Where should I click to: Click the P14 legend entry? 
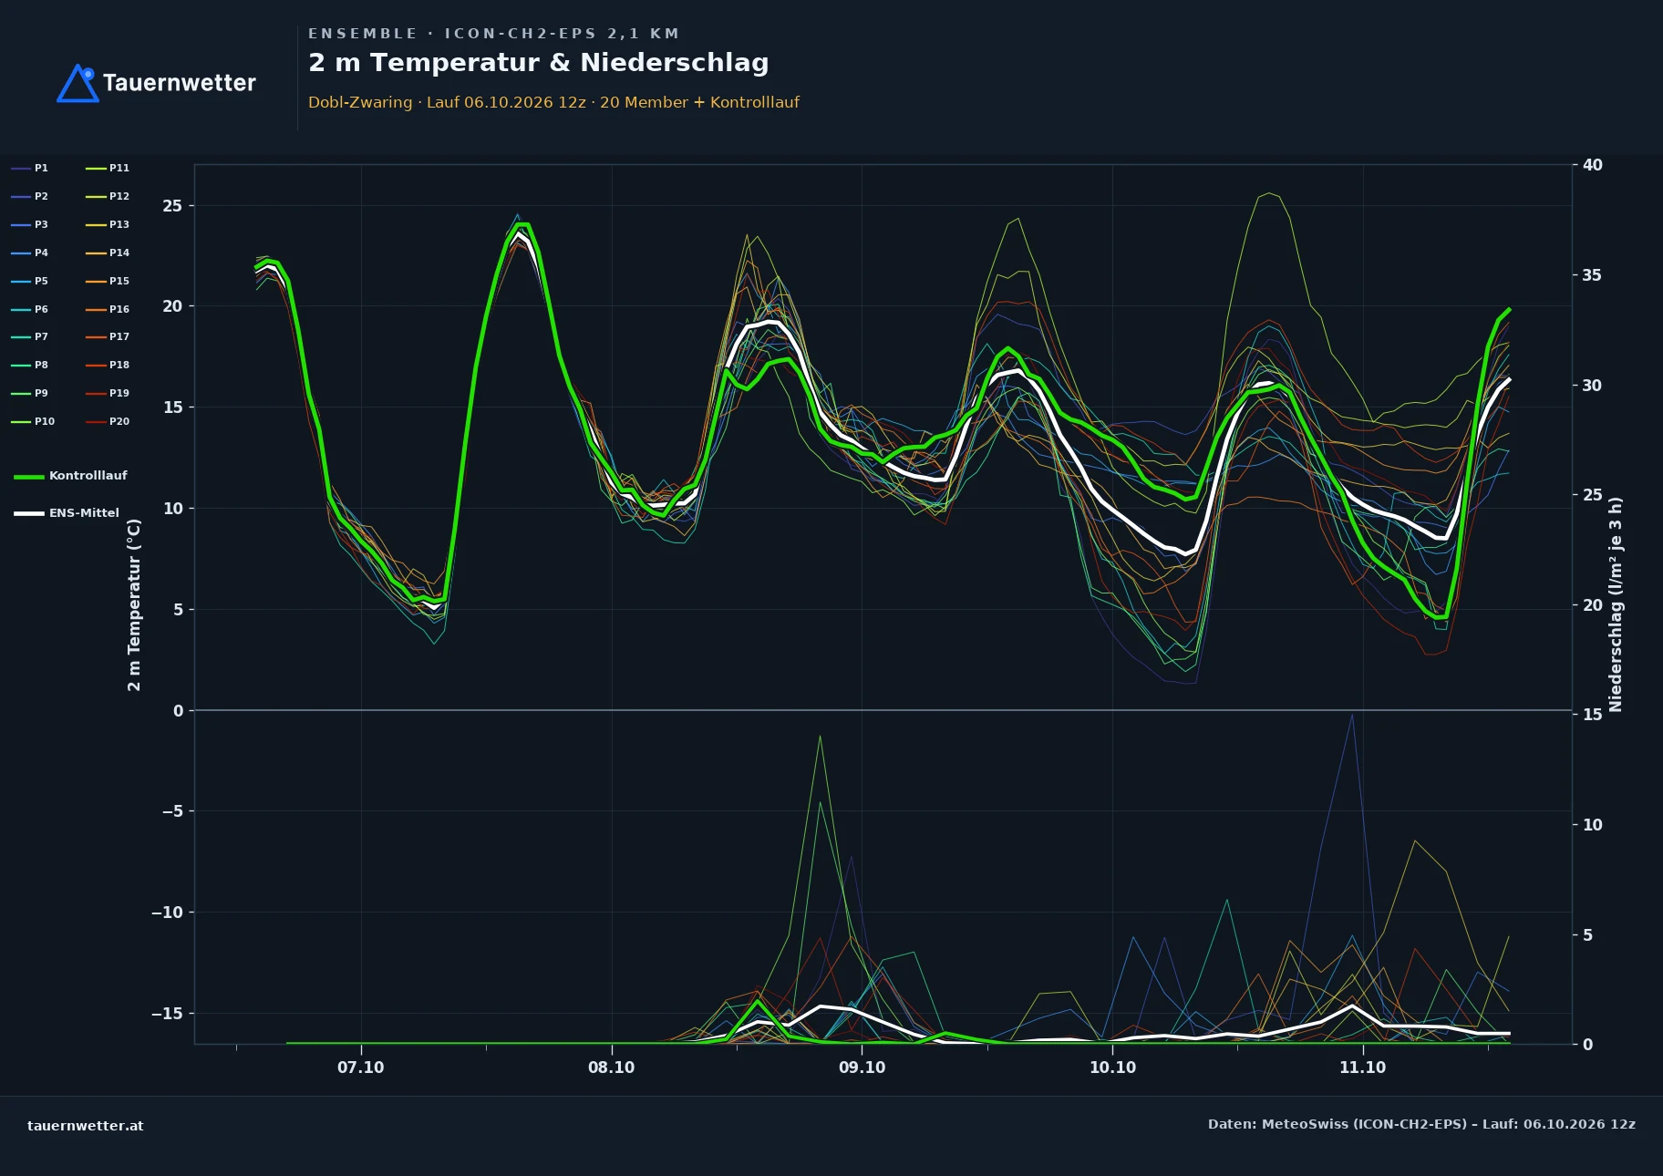tap(108, 253)
